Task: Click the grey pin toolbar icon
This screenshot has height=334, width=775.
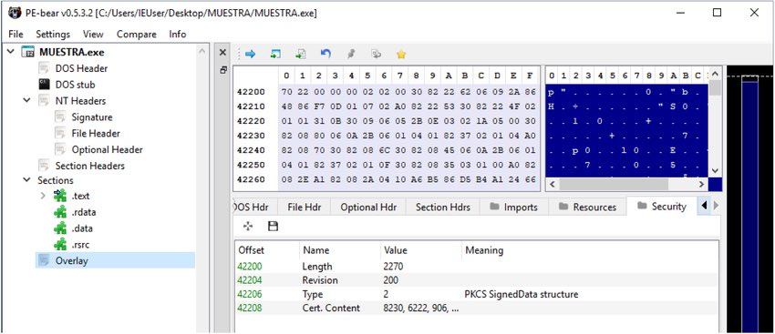Action: (351, 55)
